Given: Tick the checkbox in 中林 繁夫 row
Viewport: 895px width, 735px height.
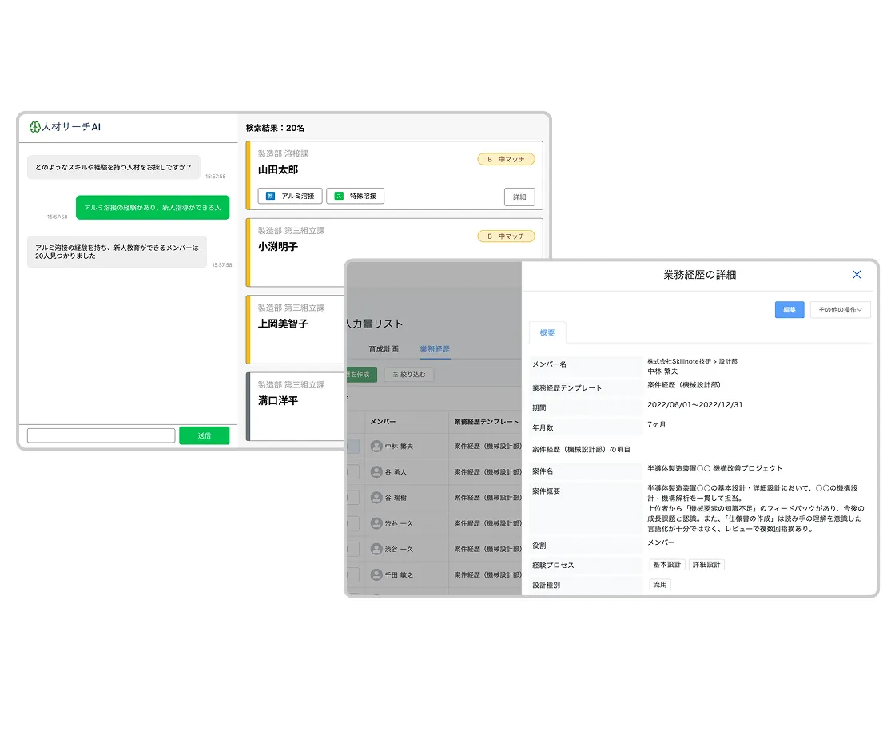Looking at the screenshot, I should pos(352,447).
